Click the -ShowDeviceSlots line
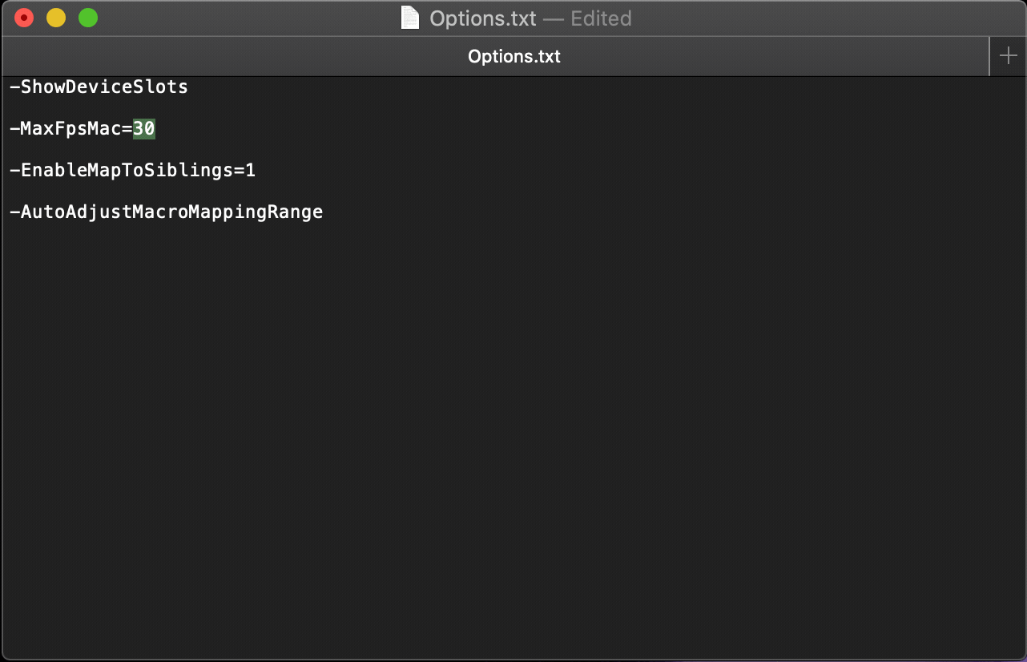This screenshot has width=1027, height=662. (x=99, y=87)
